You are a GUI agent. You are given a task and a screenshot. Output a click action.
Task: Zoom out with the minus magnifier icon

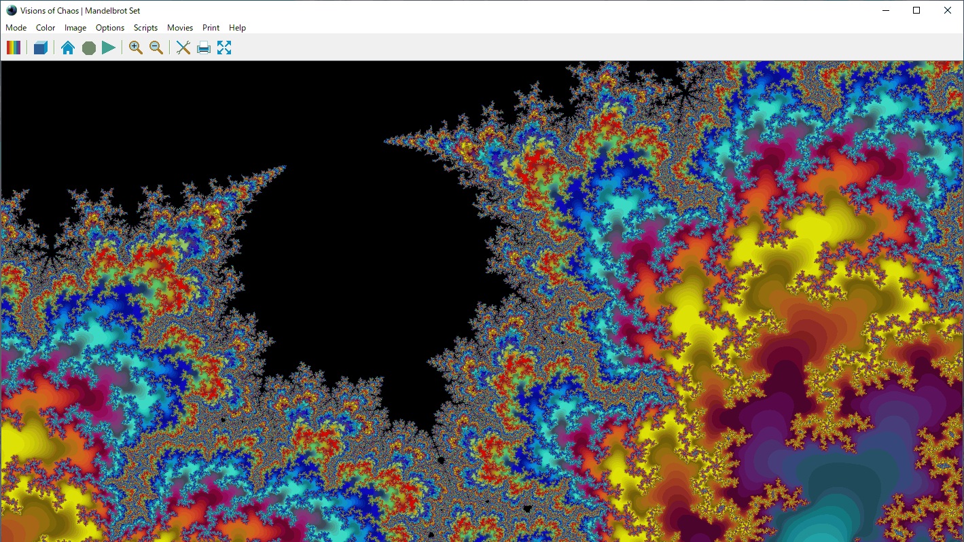click(x=156, y=48)
